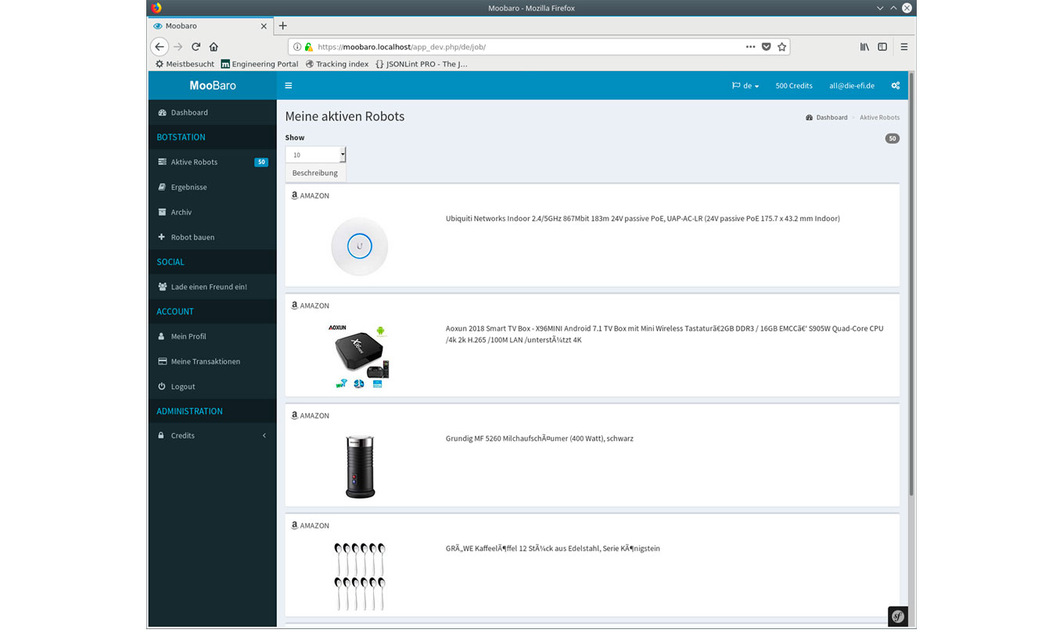Click the hamburger sidebar toggle icon
The image size is (1063, 633).
pos(289,86)
